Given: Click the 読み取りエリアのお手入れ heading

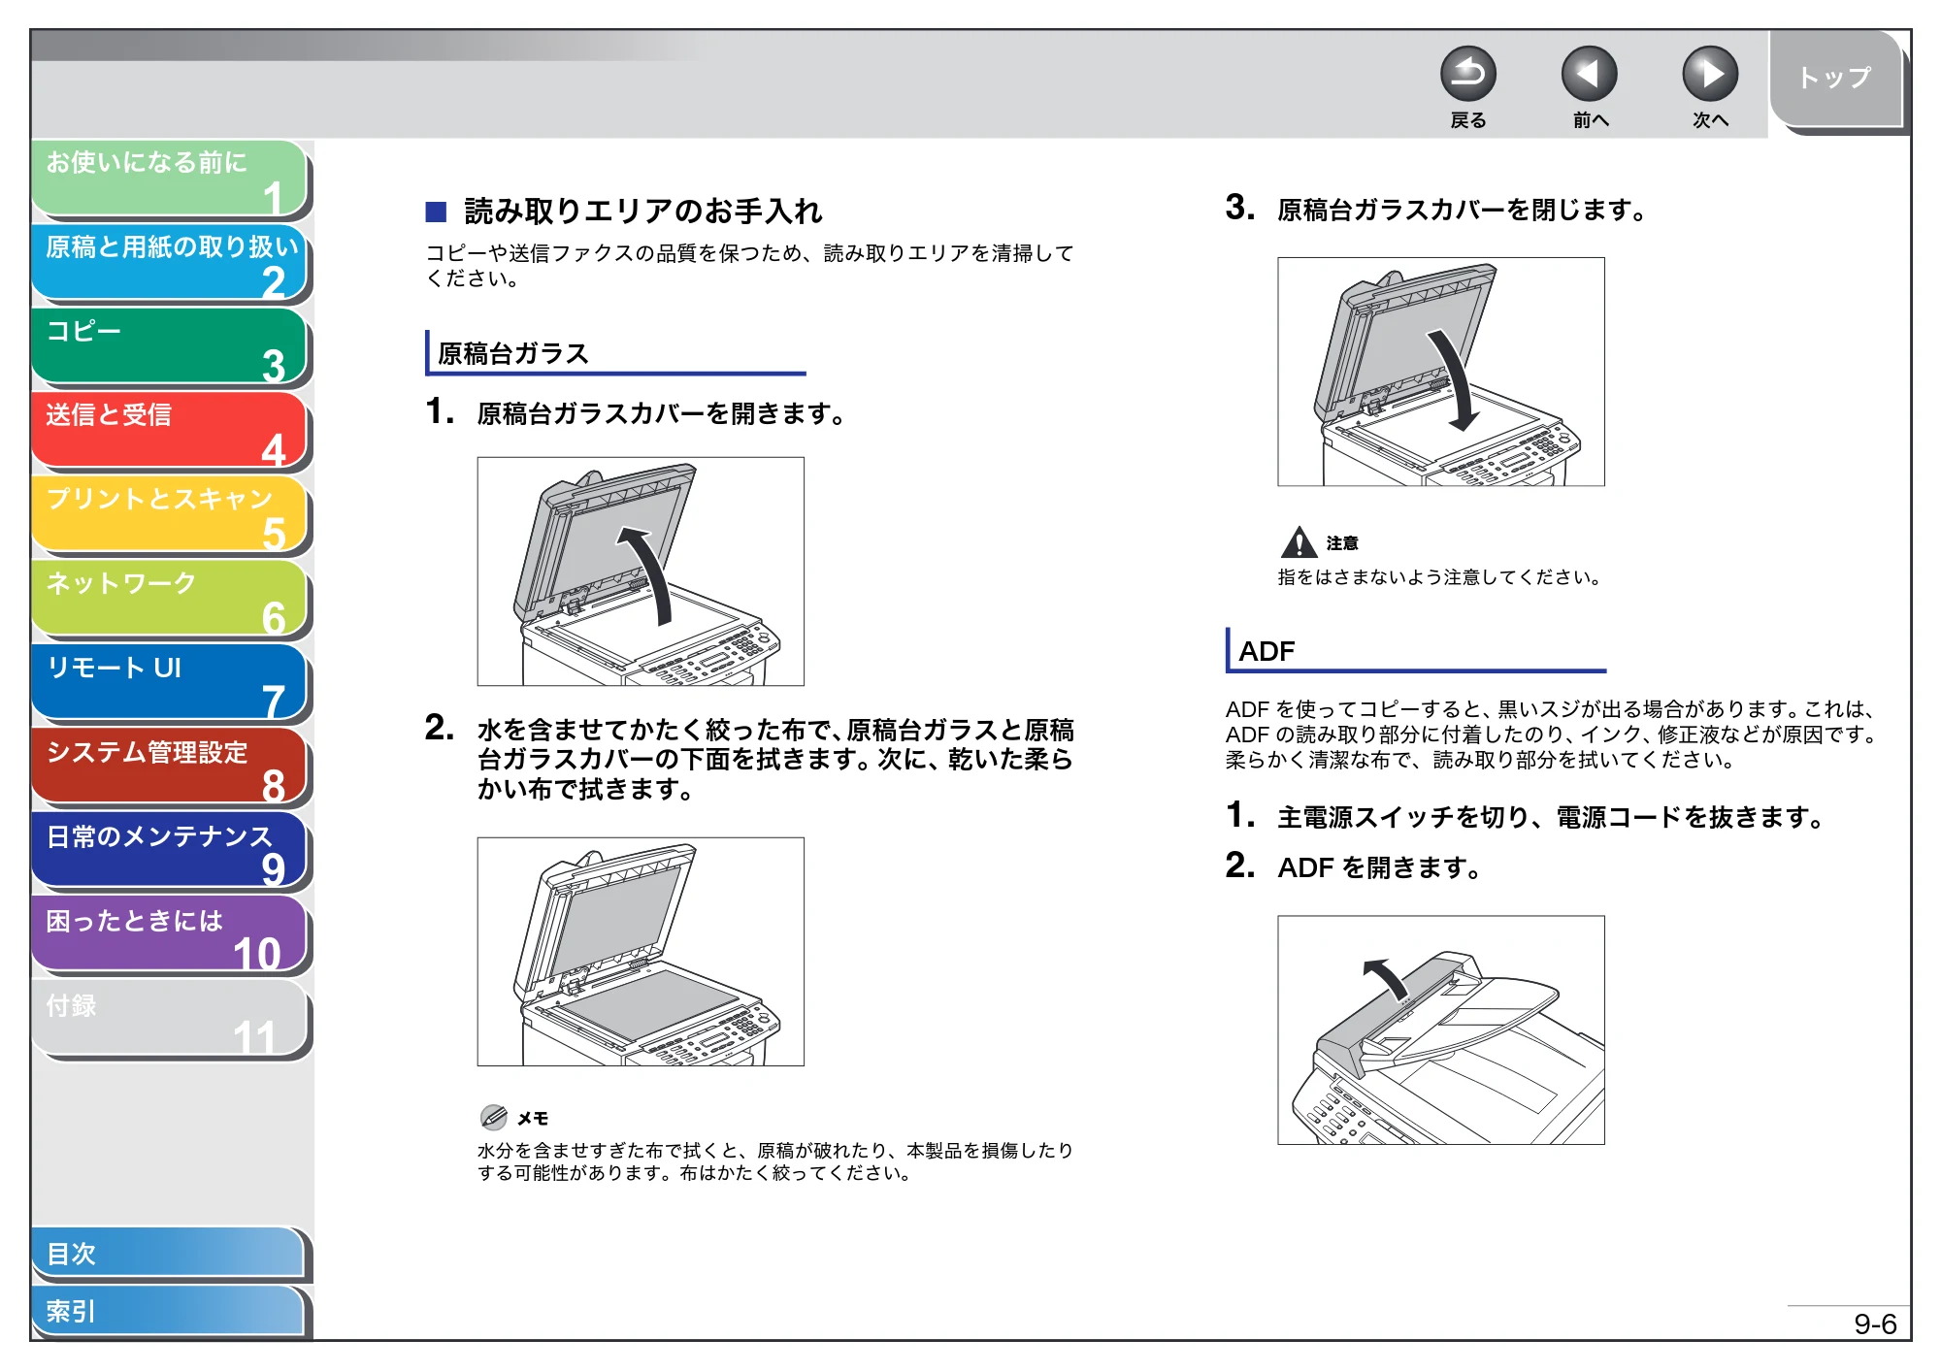Looking at the screenshot, I should pos(642,211).
